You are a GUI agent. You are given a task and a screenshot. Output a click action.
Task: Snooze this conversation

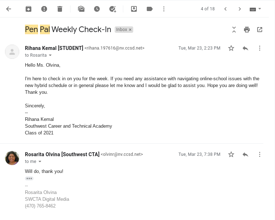97,9
